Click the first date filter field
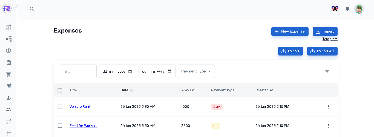This screenshot has width=374, height=137. pyautogui.click(x=117, y=71)
